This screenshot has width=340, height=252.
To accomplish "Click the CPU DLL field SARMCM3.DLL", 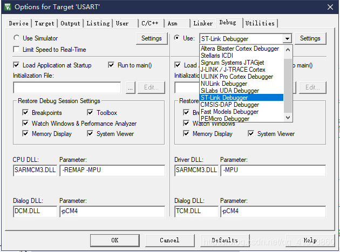I will coord(35,170).
